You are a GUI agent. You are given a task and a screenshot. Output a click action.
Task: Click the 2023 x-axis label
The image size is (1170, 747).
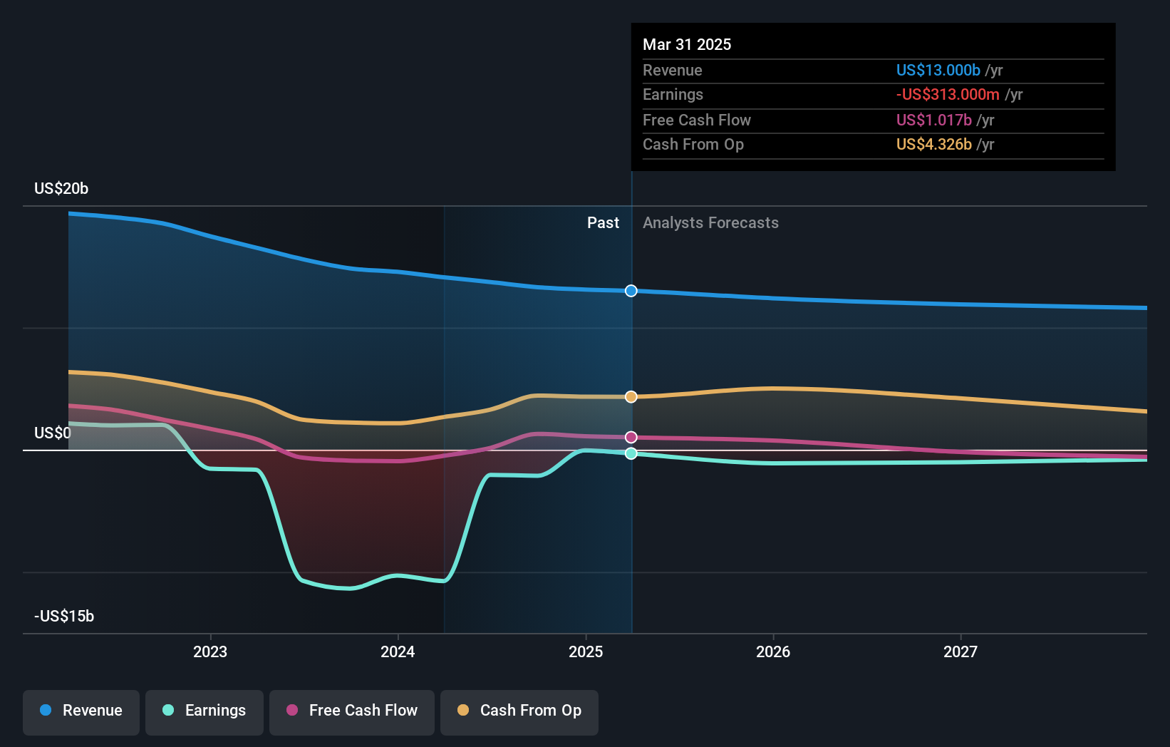point(210,651)
